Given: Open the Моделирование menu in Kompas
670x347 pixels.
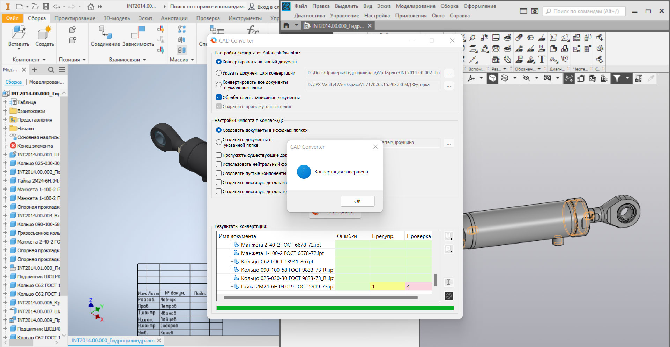Looking at the screenshot, I should [415, 6].
